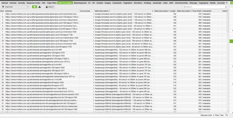Click the Filter Total 176 status text

pyautogui.click(x=221, y=115)
